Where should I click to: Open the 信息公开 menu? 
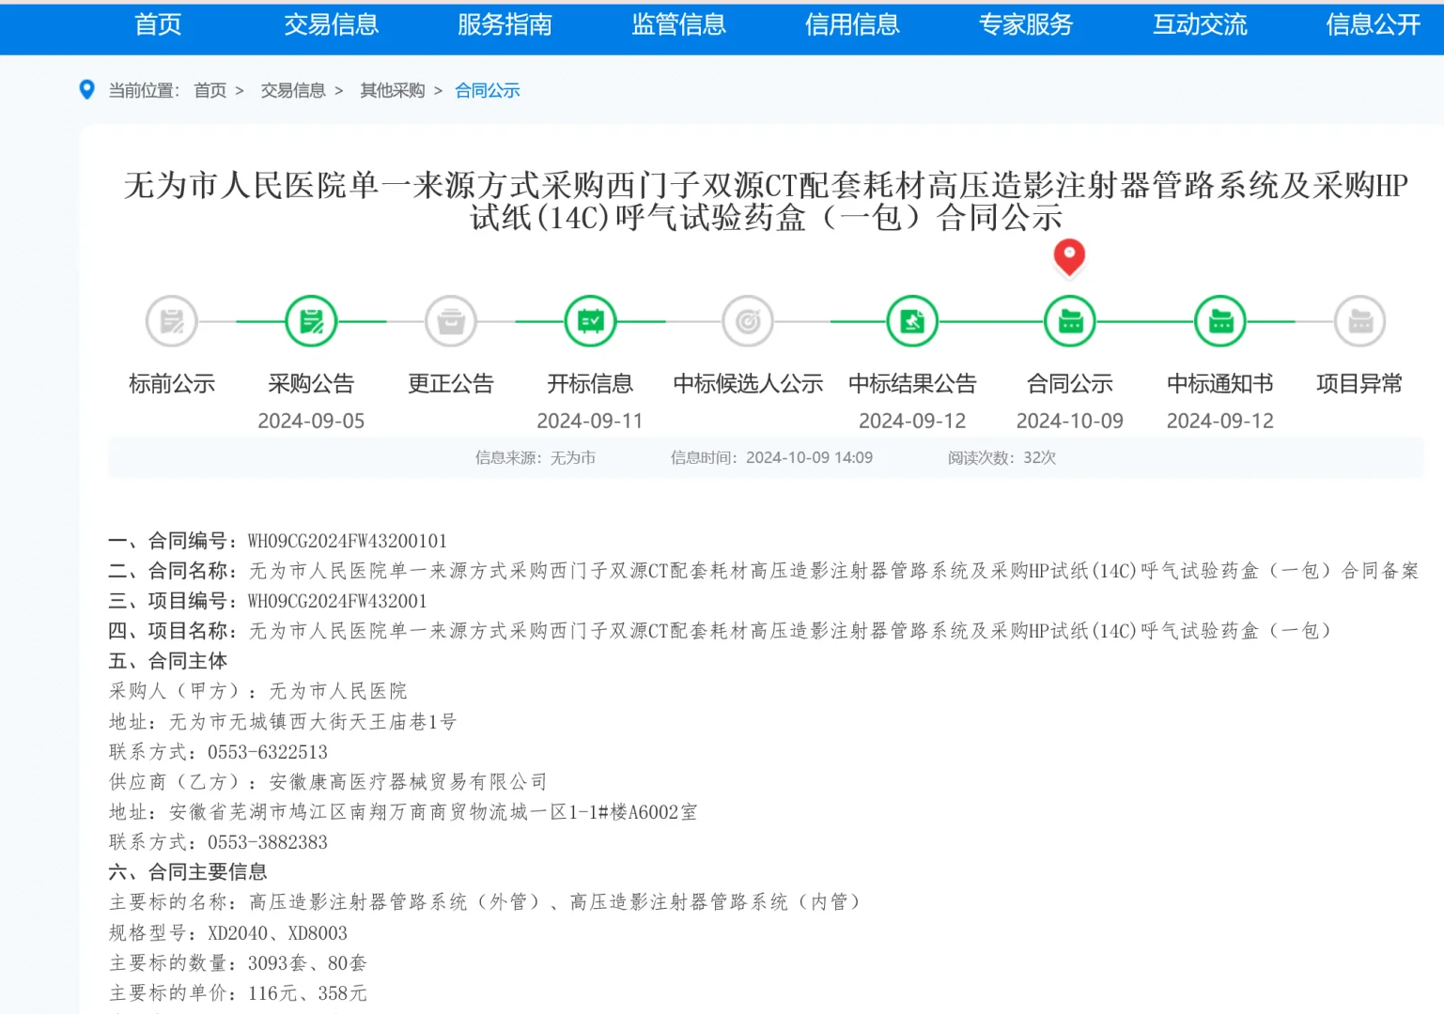tap(1372, 25)
